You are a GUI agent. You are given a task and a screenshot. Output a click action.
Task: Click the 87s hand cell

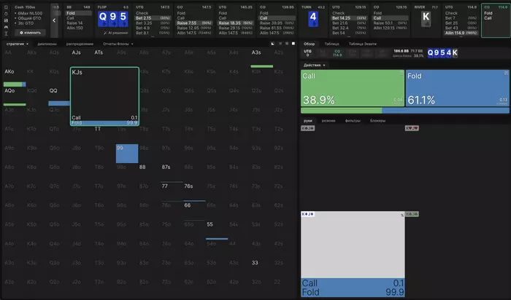172,173
